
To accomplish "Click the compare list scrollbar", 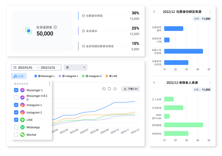I will tap(49, 84).
